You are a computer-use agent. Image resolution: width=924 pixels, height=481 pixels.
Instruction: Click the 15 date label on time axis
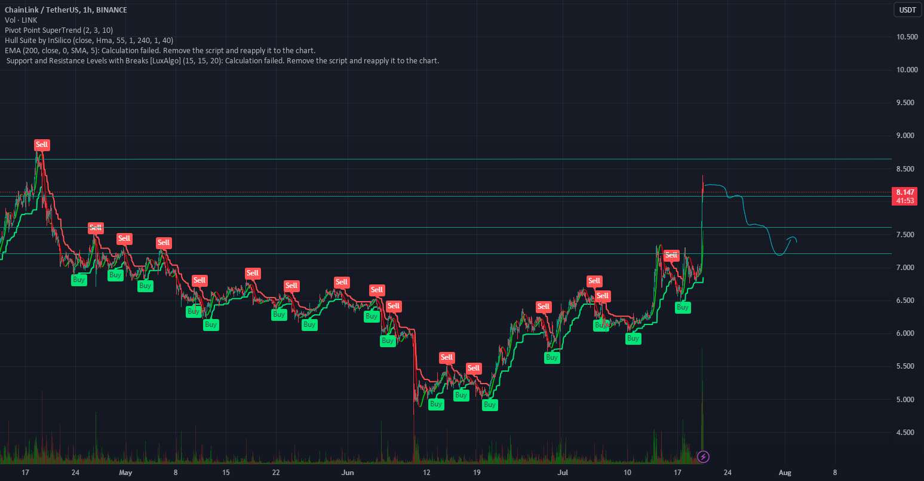click(226, 472)
